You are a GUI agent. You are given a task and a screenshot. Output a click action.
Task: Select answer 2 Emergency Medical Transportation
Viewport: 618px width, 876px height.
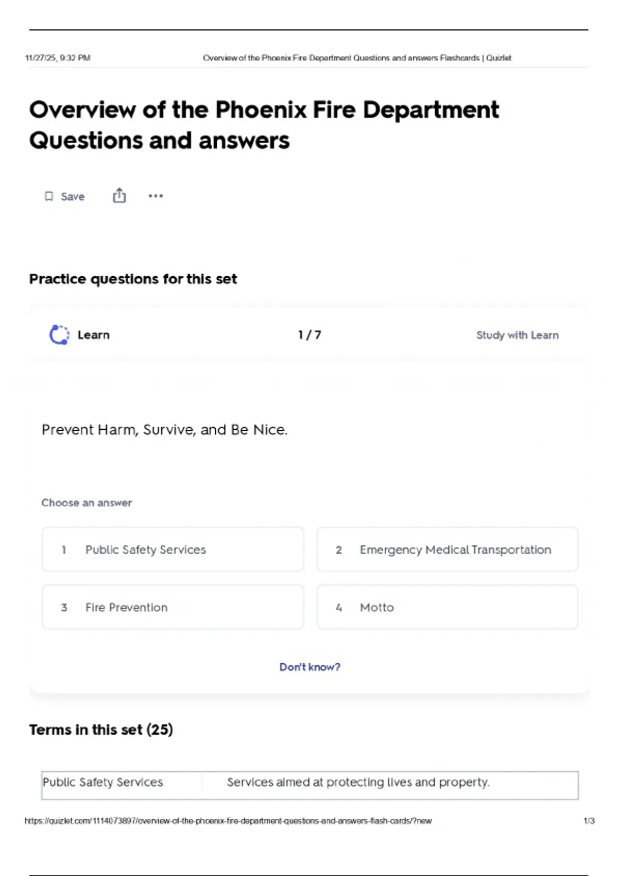click(x=447, y=550)
